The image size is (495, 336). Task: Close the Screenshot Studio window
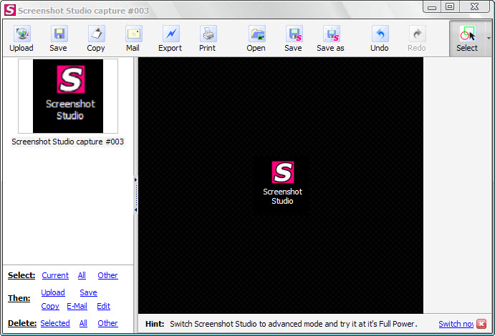pos(474,6)
